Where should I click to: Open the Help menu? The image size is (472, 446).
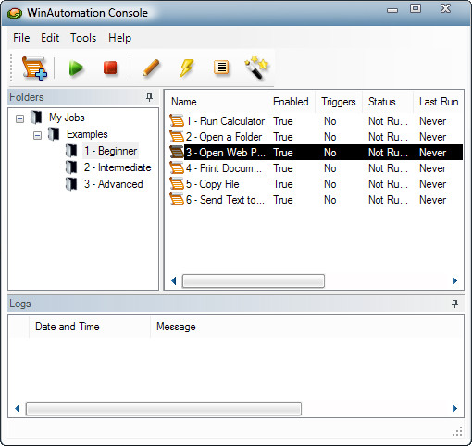pyautogui.click(x=119, y=38)
